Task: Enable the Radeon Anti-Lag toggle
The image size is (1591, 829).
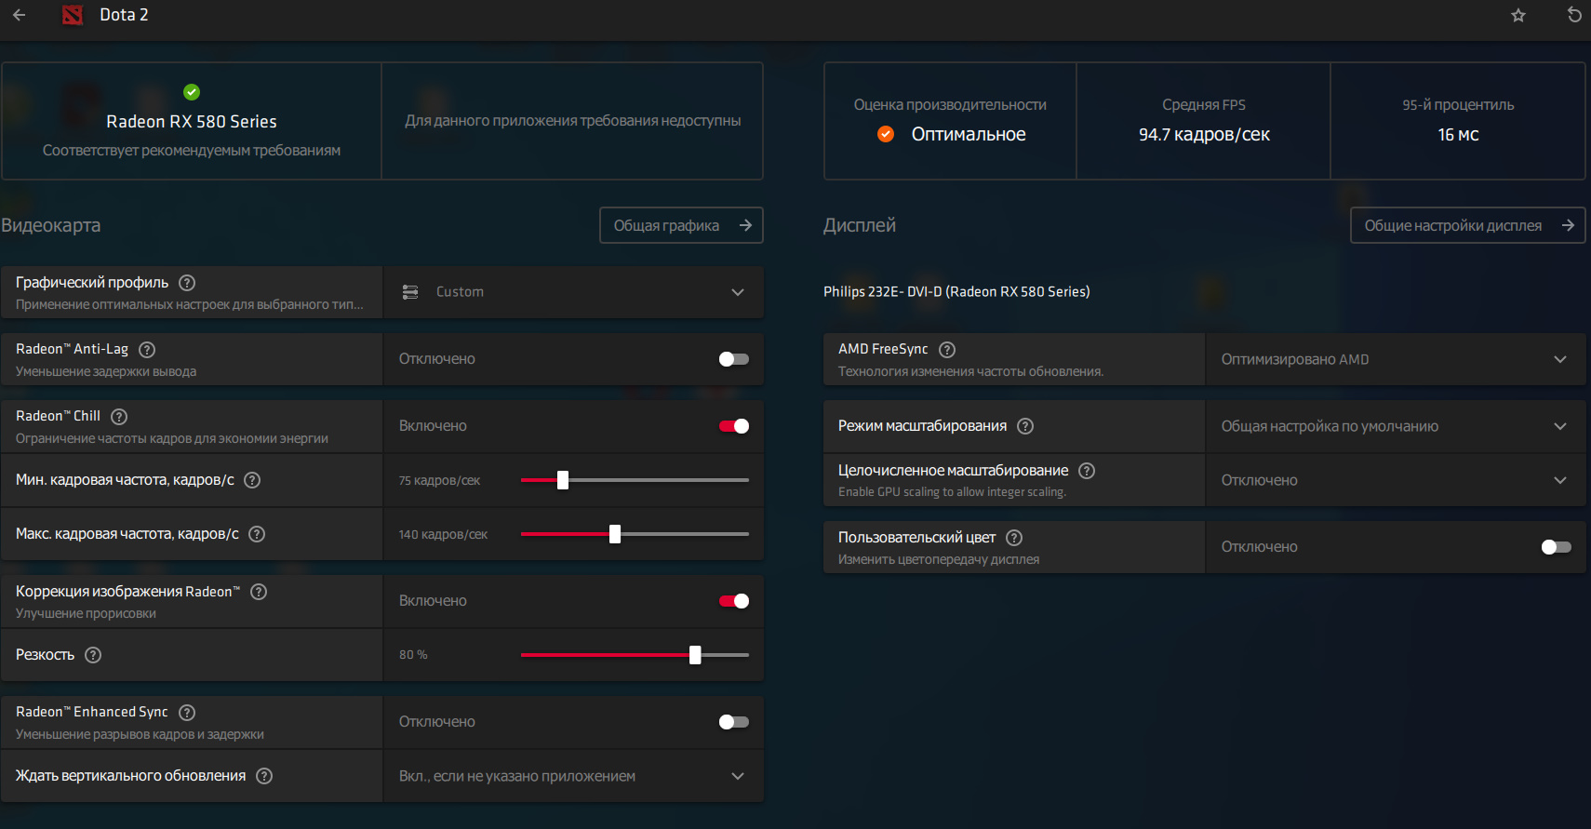Action: pos(733,359)
